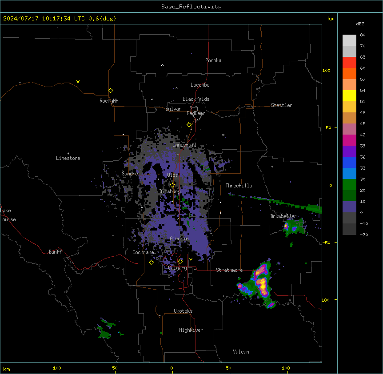The height and width of the screenshot is (374, 383).
Task: Click the -50 tick on right vertical axis
Action: (326, 243)
